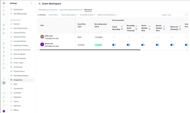190x113 pixels.
Task: Click the Avoma logo icon
Action: 4,3
